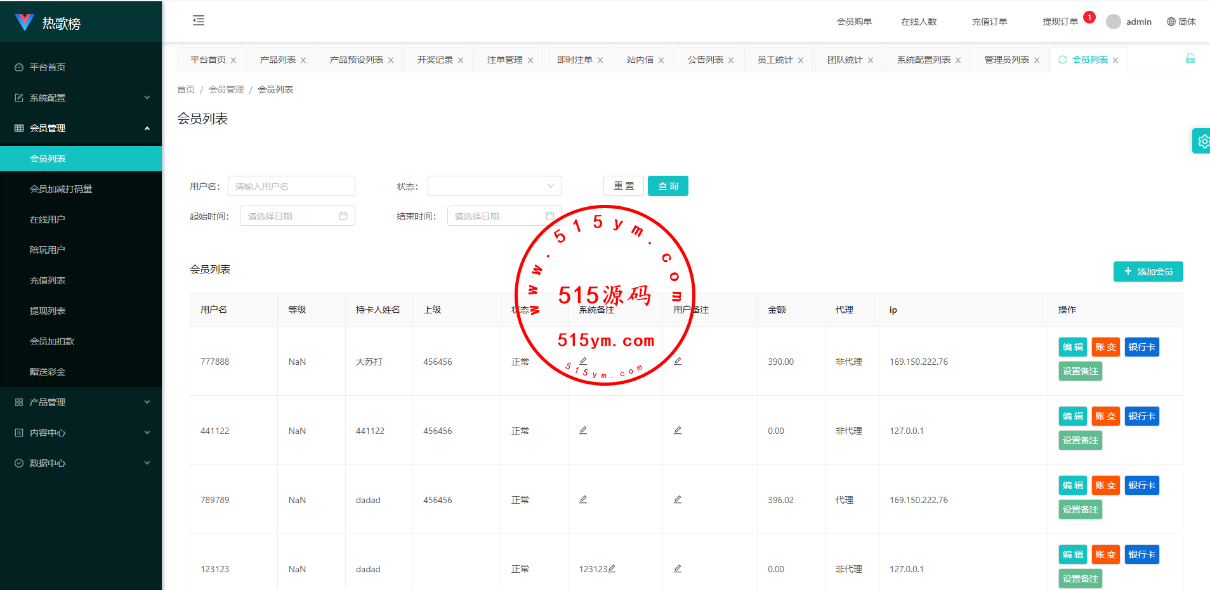Click the lock icon beside the tabs
Viewport: 1210px width, 590px height.
coord(1190,59)
